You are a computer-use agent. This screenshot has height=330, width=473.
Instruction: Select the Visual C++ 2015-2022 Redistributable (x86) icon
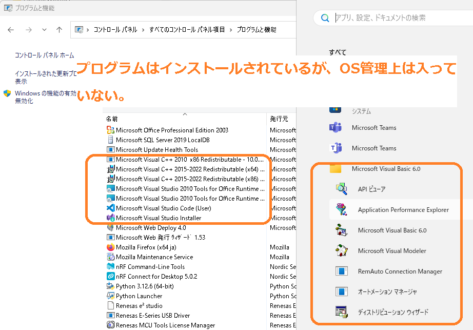110,179
